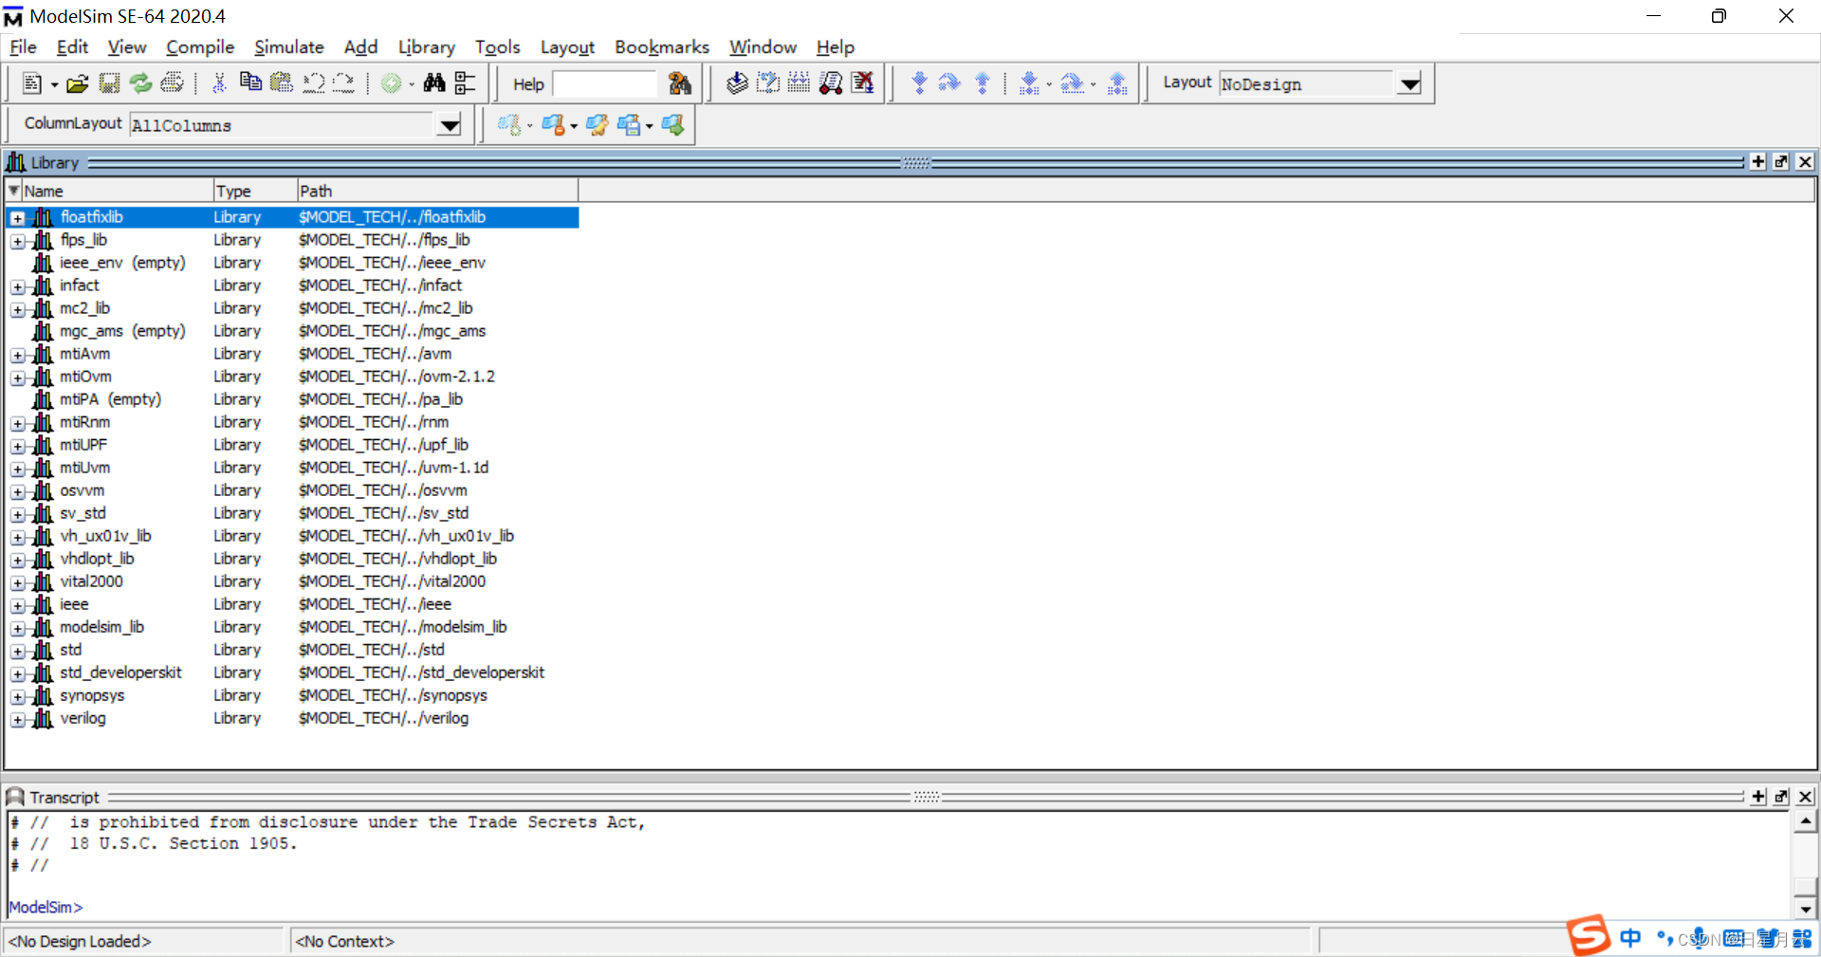
Task: Open the Simulate menu
Action: [288, 46]
